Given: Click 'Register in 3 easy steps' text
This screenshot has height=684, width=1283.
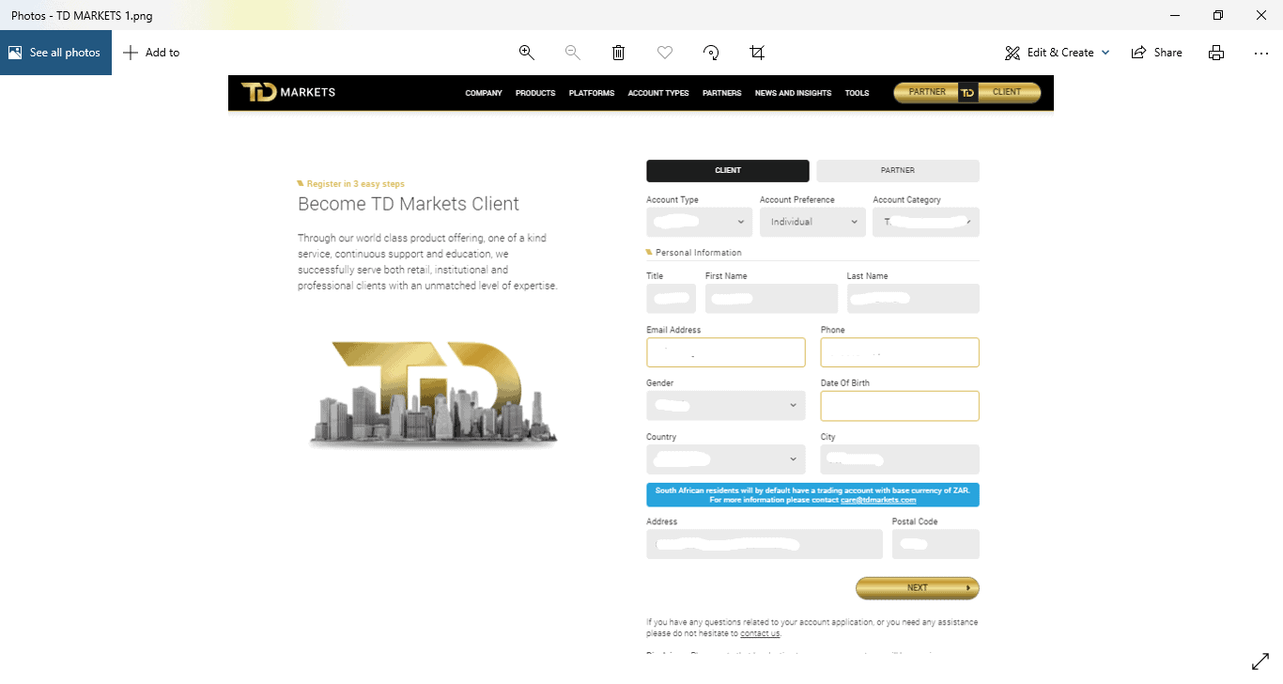Looking at the screenshot, I should click(356, 184).
